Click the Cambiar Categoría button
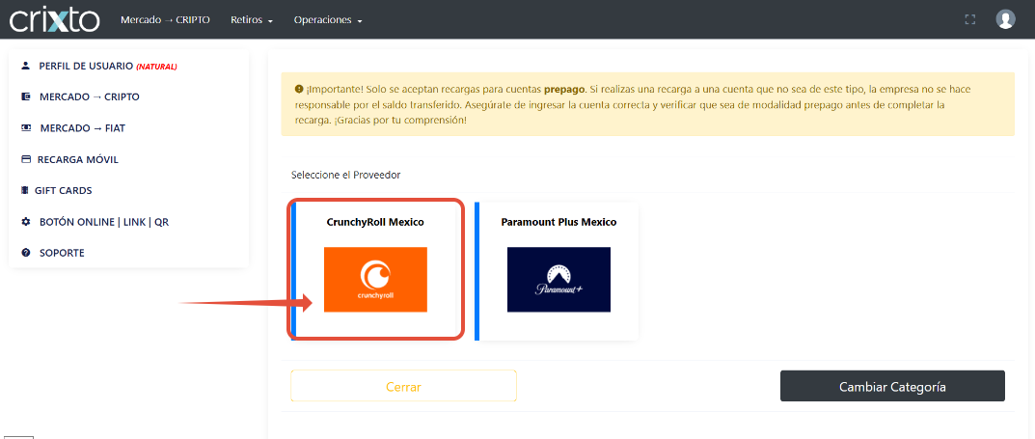This screenshot has height=439, width=1035. (892, 386)
